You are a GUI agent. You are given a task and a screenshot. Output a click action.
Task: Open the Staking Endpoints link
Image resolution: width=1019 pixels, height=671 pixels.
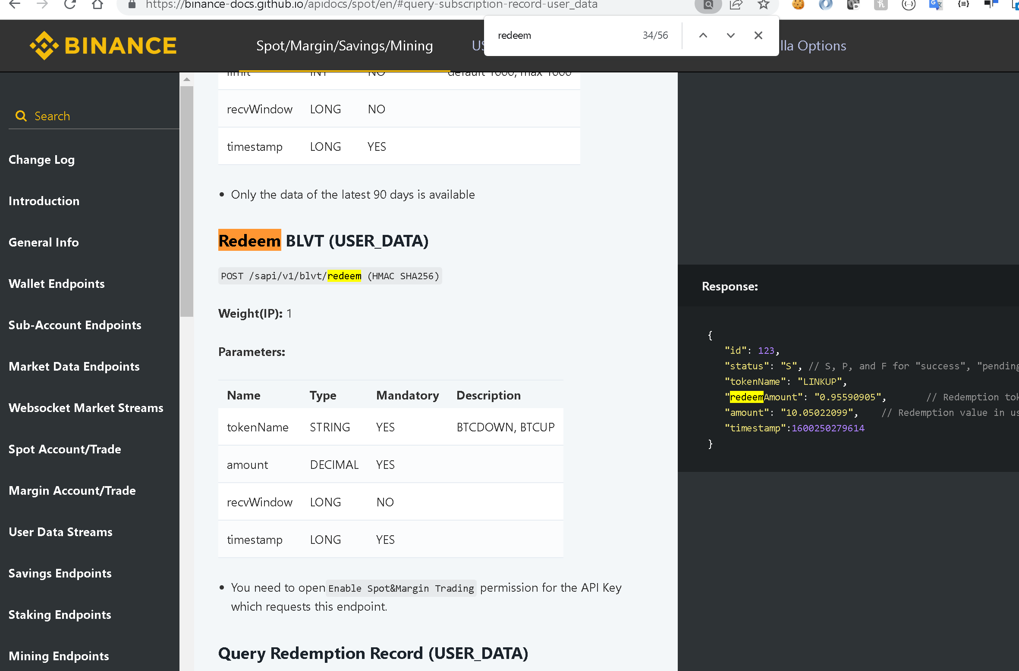pyautogui.click(x=60, y=615)
